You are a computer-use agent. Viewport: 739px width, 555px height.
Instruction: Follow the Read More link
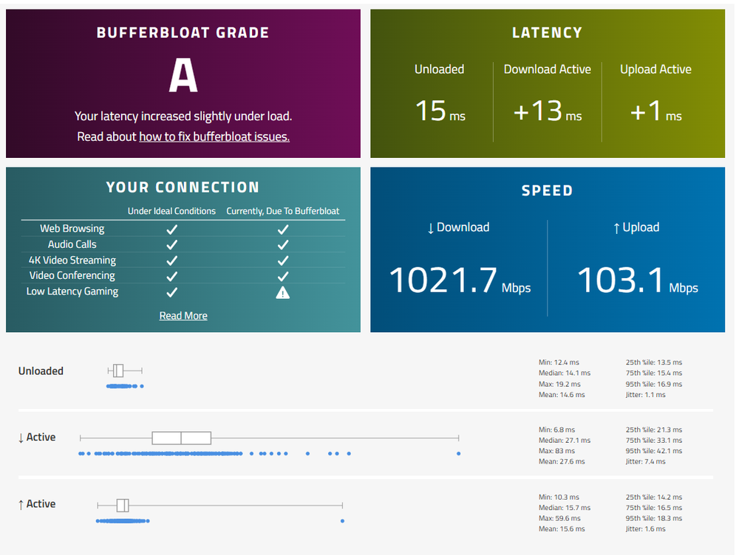click(x=183, y=316)
